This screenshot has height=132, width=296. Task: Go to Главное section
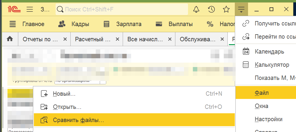(34, 24)
